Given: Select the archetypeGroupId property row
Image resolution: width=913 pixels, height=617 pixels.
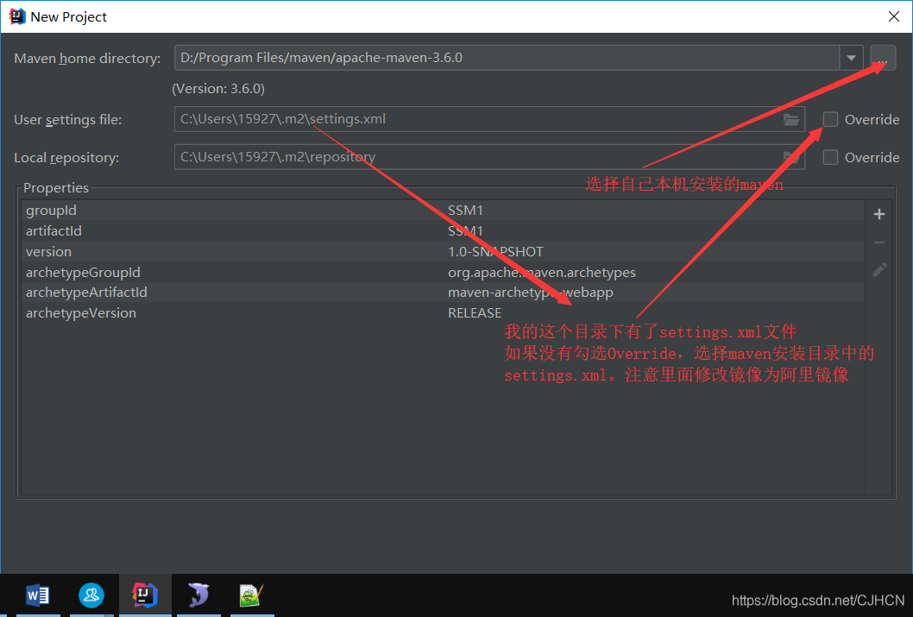Looking at the screenshot, I should pos(443,272).
